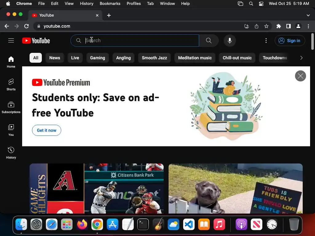Select the News filter chip
Screen dimensions: 315x236
click(55, 58)
